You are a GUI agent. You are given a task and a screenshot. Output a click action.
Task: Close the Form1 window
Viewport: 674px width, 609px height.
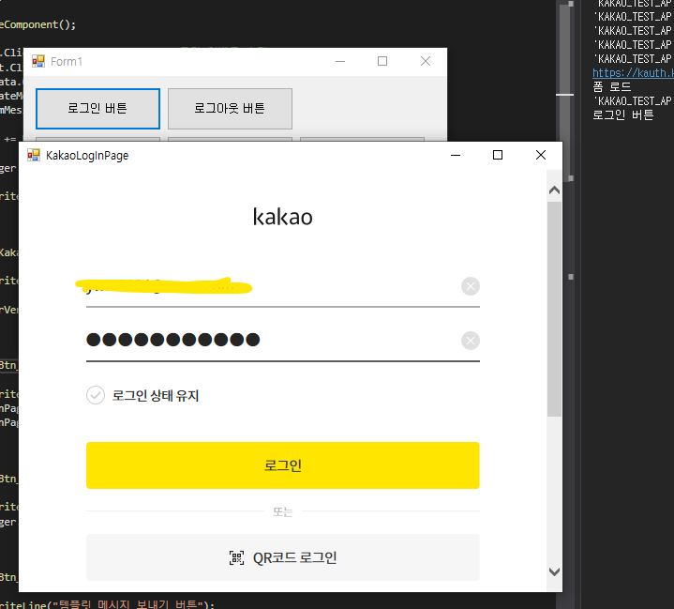pos(426,61)
